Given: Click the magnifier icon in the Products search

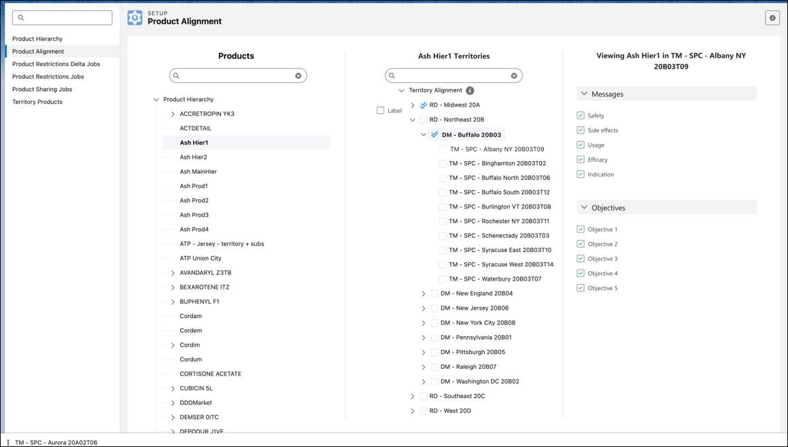Looking at the screenshot, I should [176, 76].
